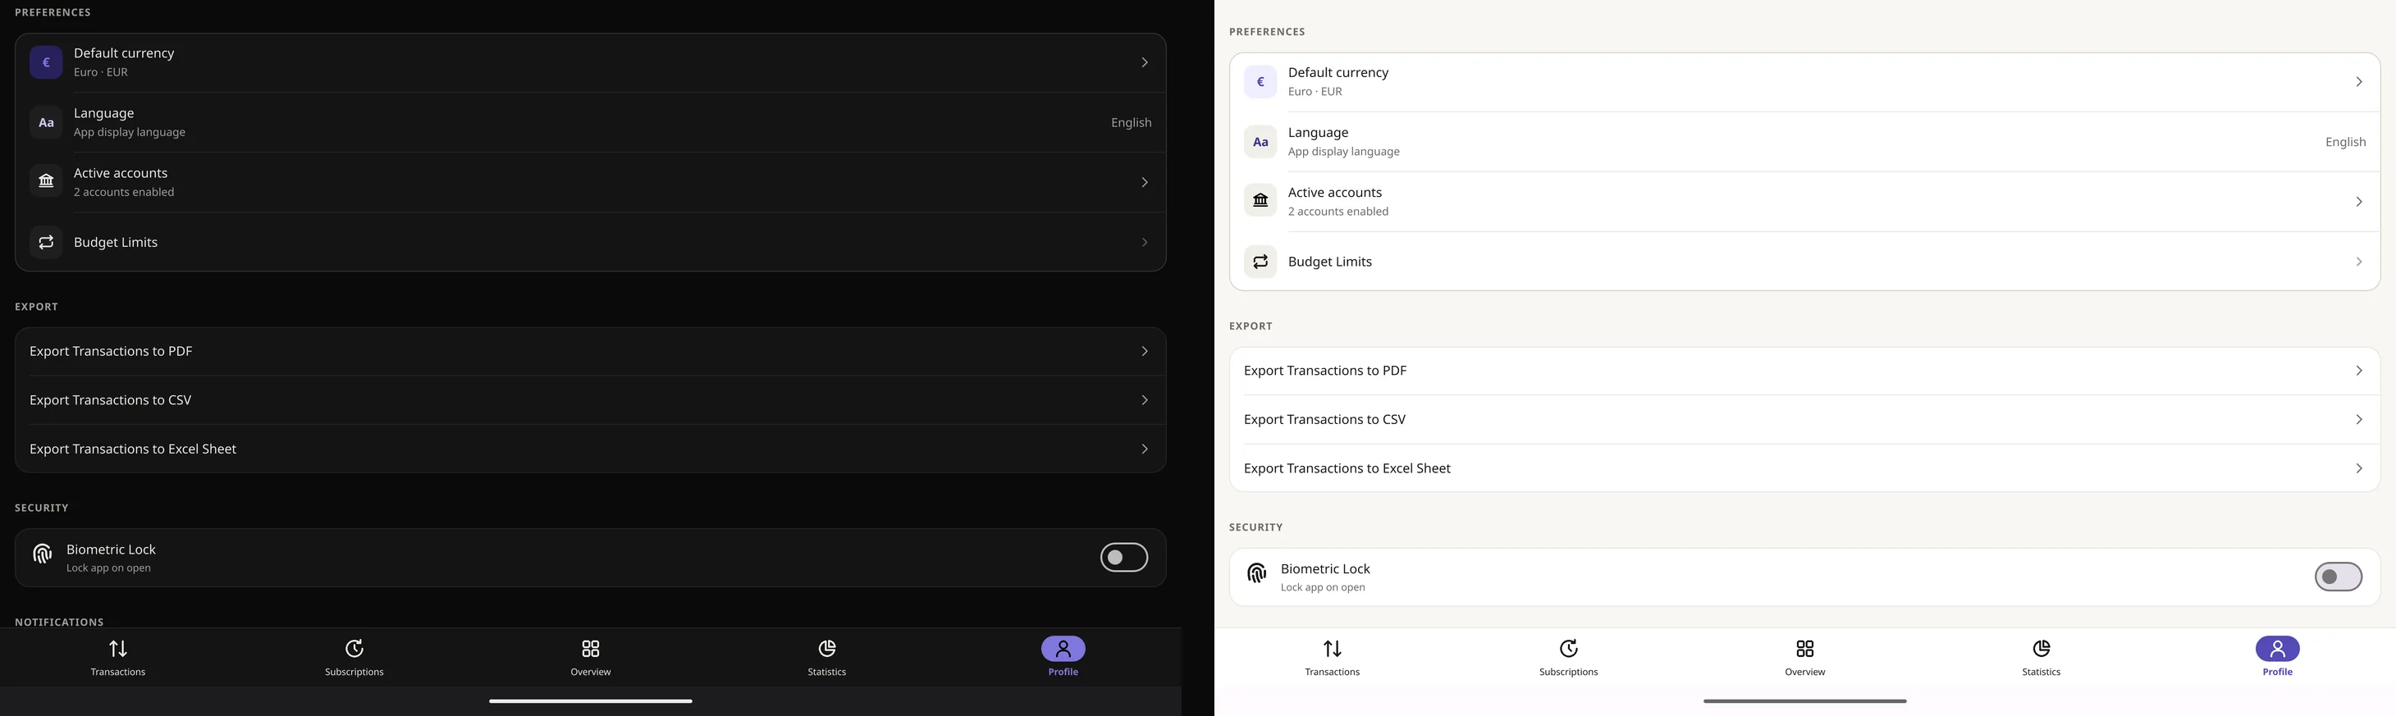Click the "English" language value in light panel
This screenshot has height=716, width=2396.
point(2345,142)
